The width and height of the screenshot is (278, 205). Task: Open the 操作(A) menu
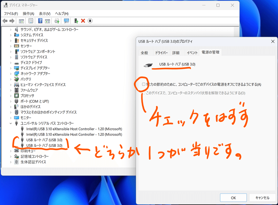[x=28, y=14]
